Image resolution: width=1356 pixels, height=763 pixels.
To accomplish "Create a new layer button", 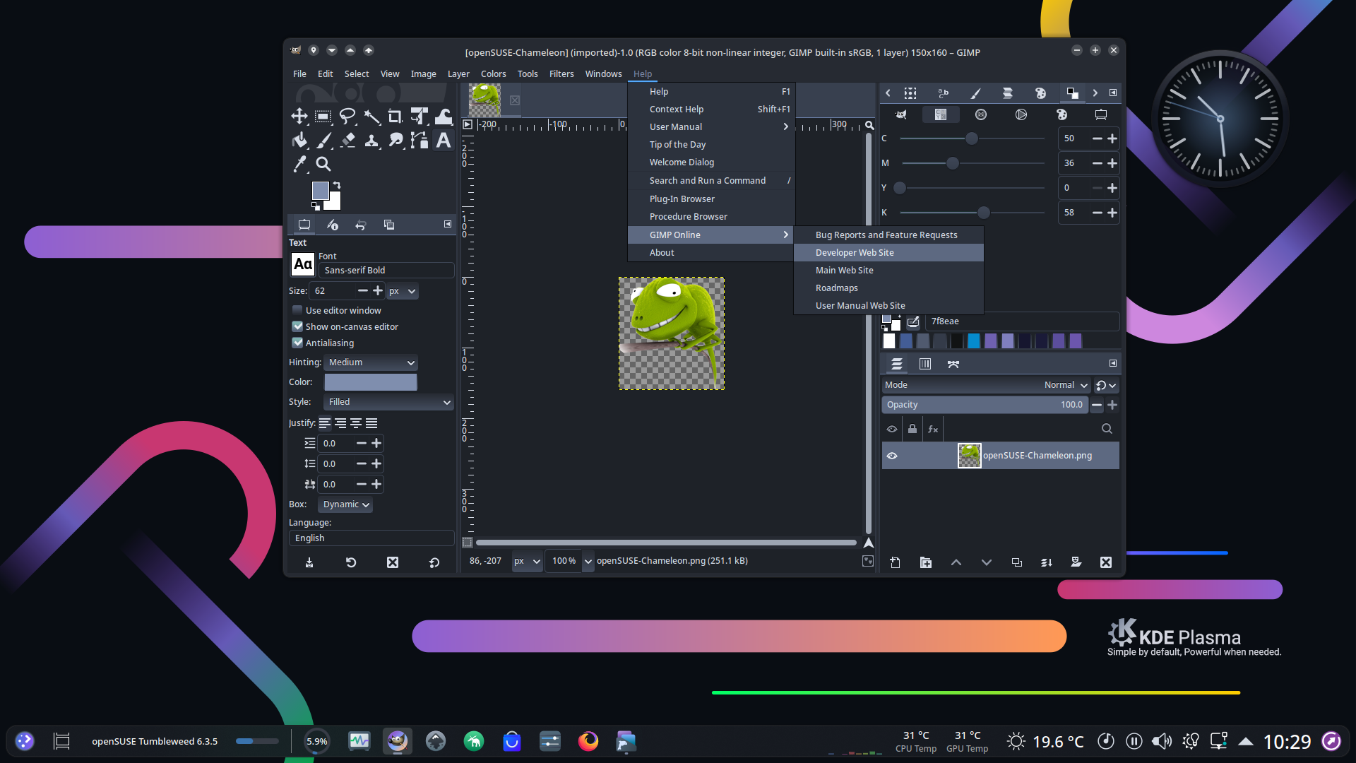I will [895, 562].
